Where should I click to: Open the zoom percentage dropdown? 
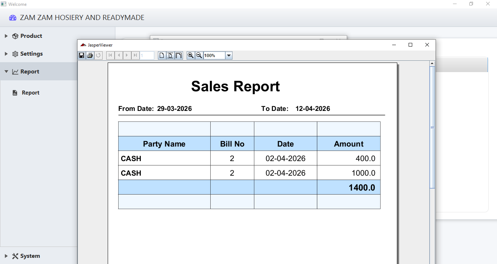pyautogui.click(x=228, y=55)
